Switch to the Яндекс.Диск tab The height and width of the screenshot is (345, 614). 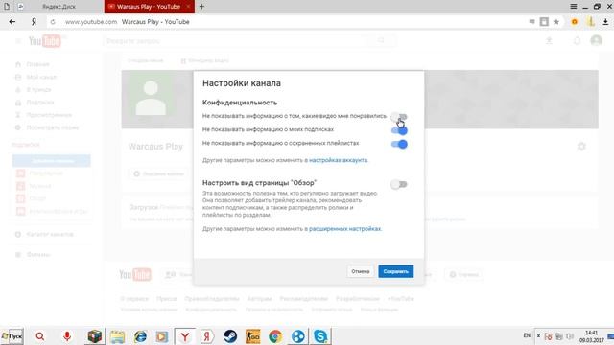(x=59, y=7)
